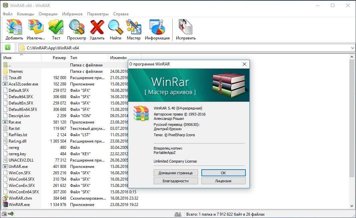
Task: Click the Извлечь (Extract) toolbar icon
Action: pos(36,27)
